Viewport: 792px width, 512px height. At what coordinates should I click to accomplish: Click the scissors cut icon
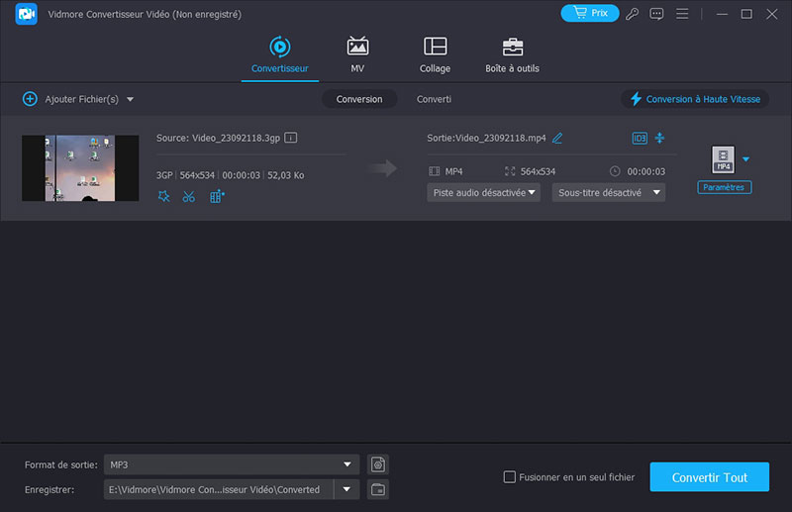tap(189, 197)
